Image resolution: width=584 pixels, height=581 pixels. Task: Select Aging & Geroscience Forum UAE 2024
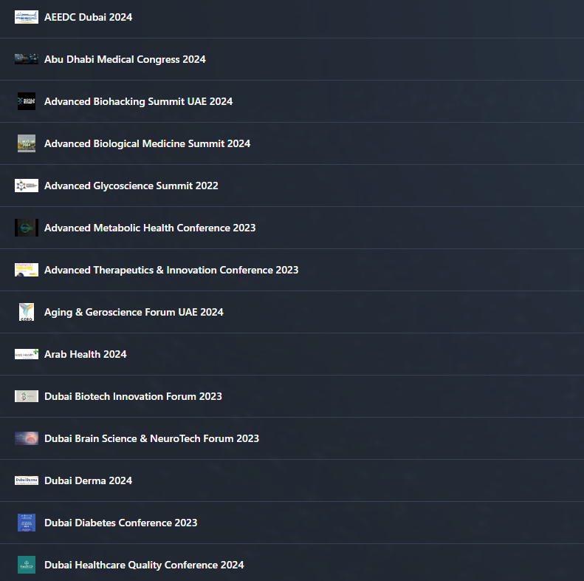pyautogui.click(x=134, y=312)
